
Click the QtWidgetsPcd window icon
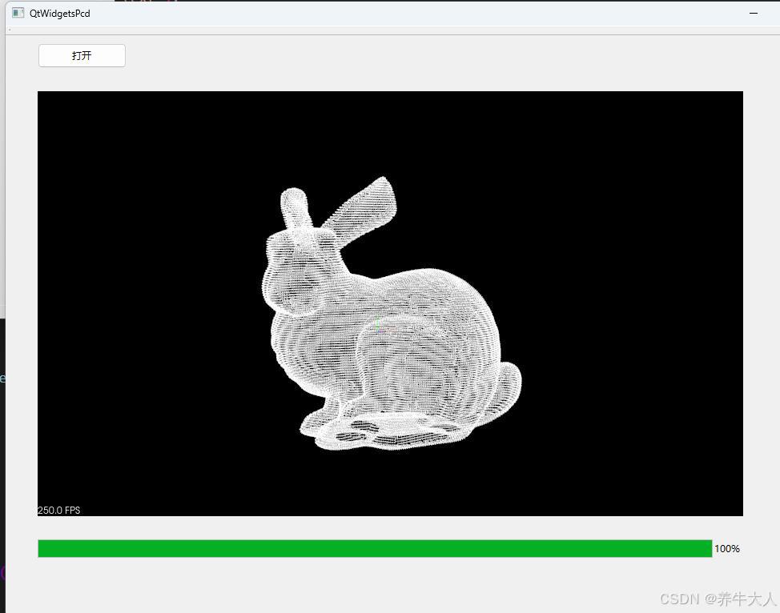[18, 13]
